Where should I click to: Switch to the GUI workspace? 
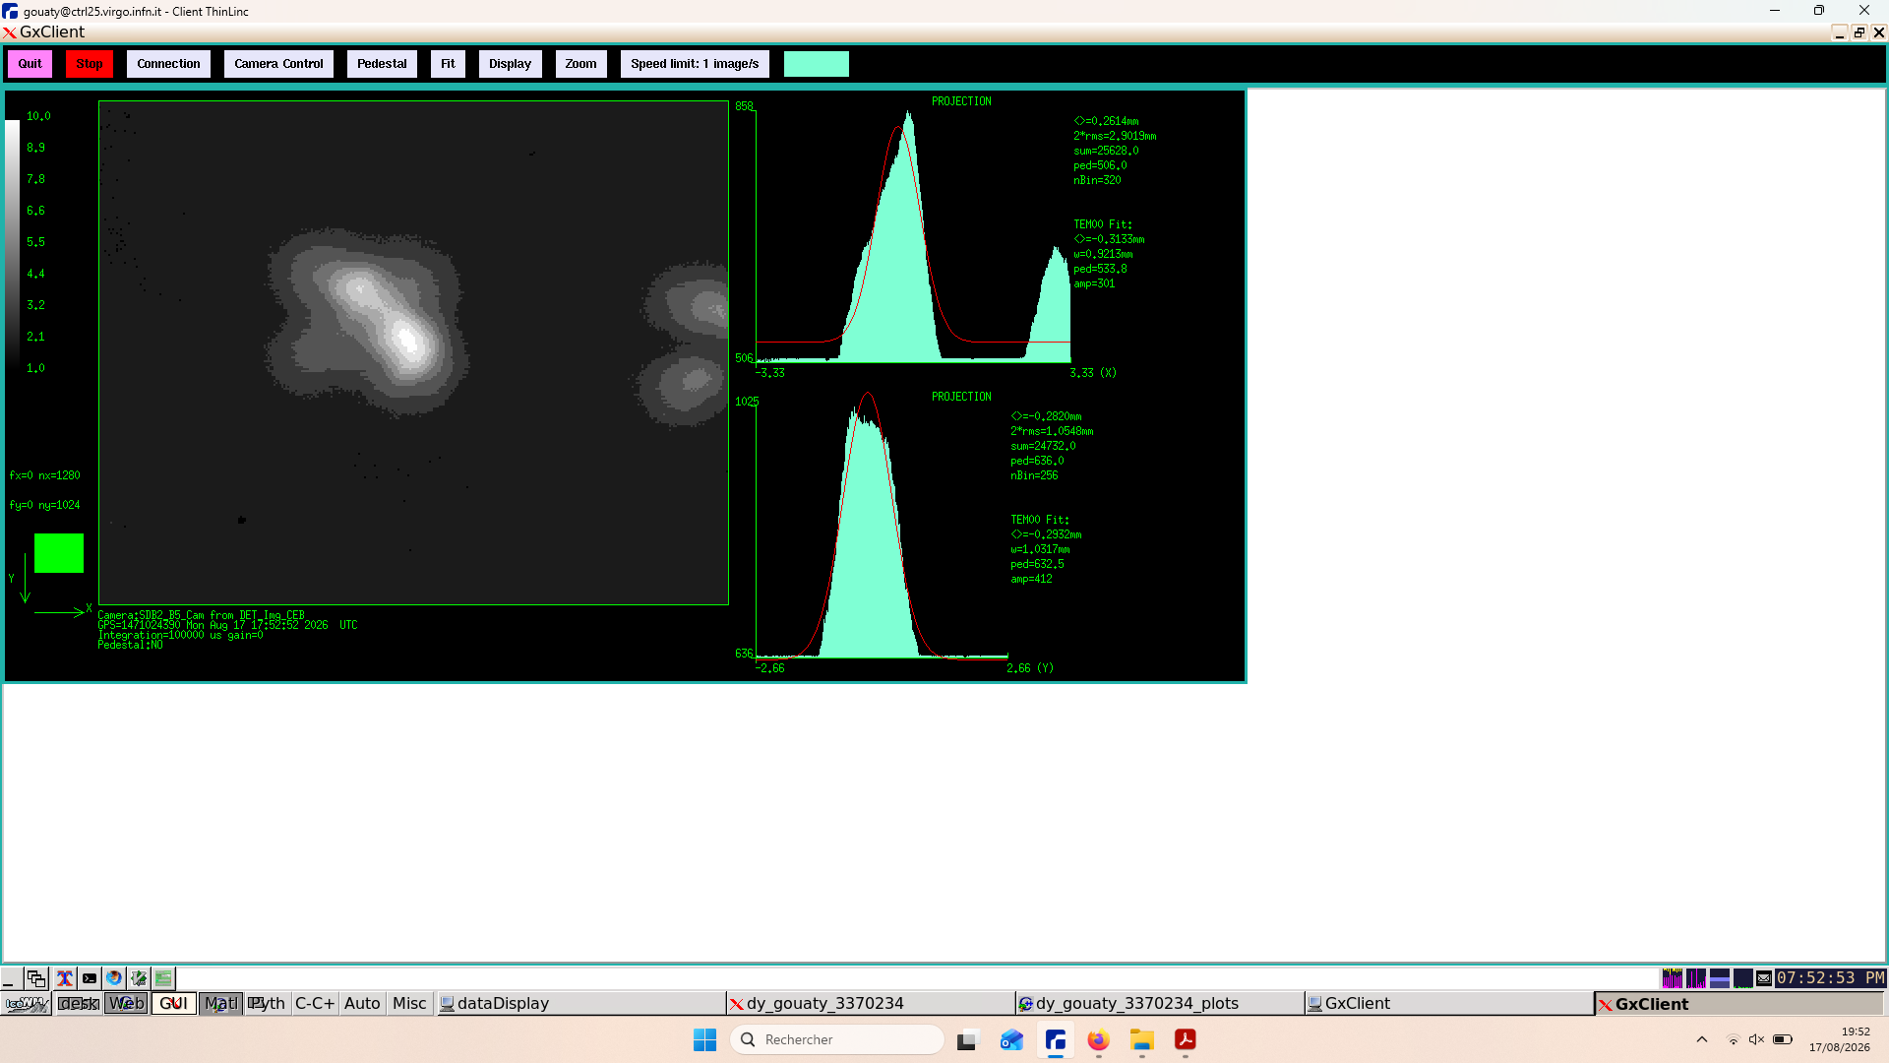[173, 1004]
